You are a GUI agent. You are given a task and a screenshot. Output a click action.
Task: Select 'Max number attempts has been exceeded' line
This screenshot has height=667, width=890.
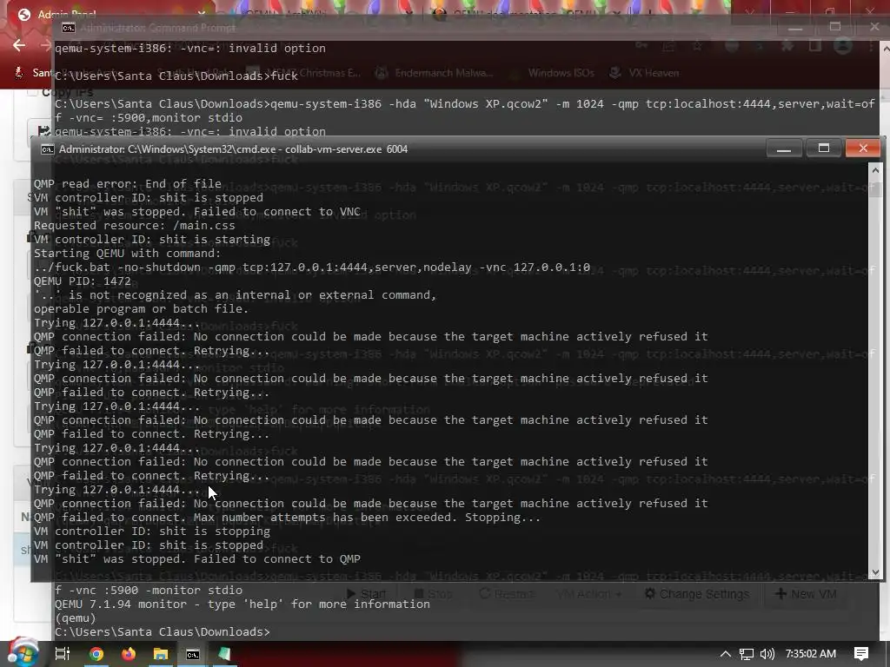coord(287,518)
